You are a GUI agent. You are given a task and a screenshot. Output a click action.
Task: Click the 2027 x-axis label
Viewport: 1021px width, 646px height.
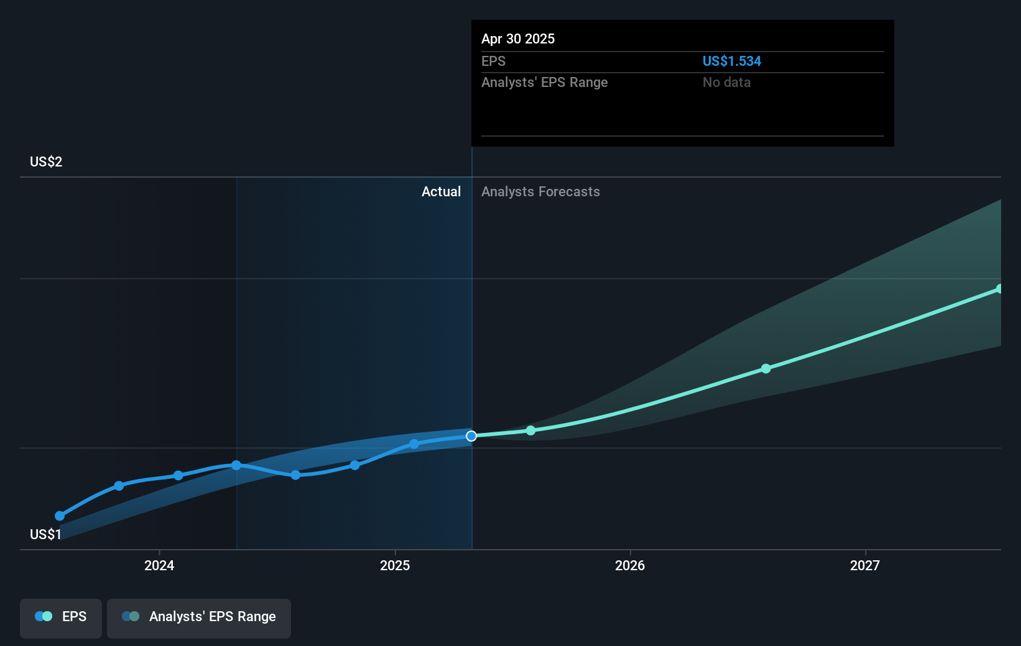pos(865,565)
